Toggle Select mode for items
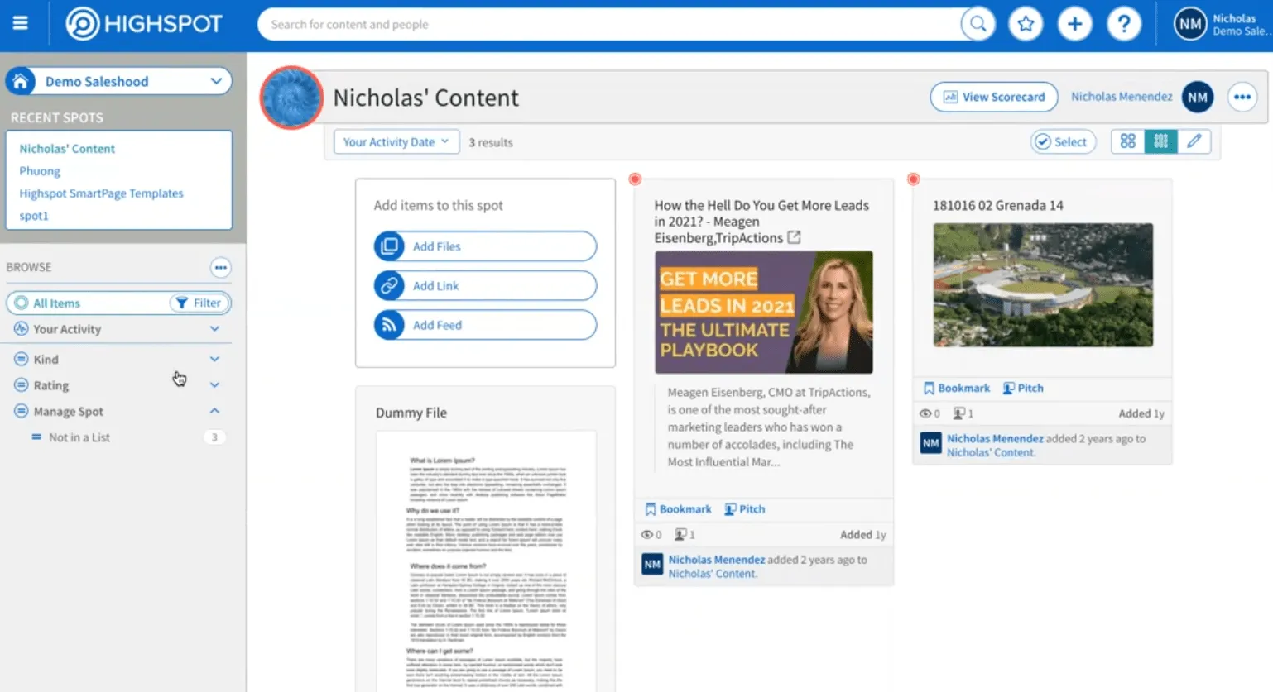Viewport: 1273px width, 692px height. (x=1063, y=141)
